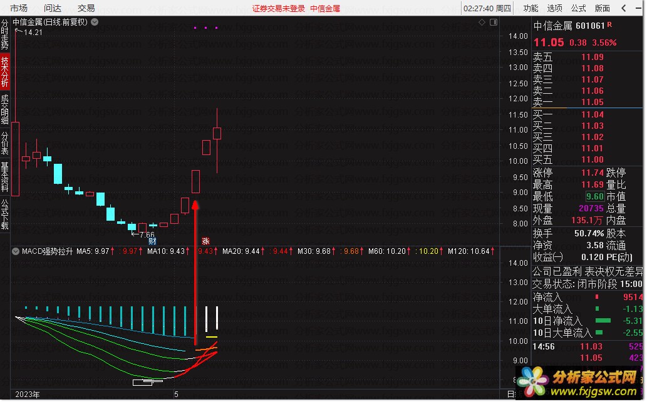Click the 买四 price 11.01
Image resolution: width=647 pixels, height=402 pixels.
(x=593, y=148)
